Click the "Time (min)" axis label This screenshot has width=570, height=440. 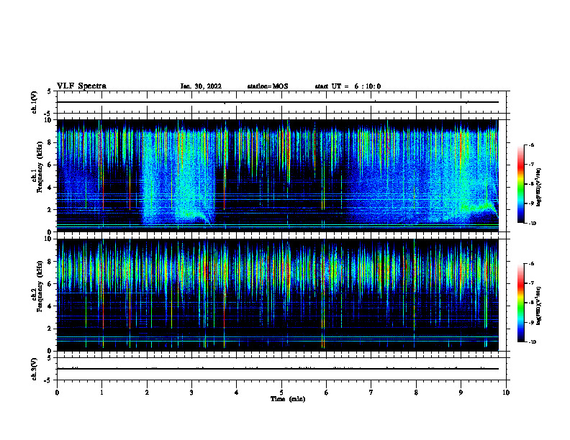pyautogui.click(x=288, y=399)
